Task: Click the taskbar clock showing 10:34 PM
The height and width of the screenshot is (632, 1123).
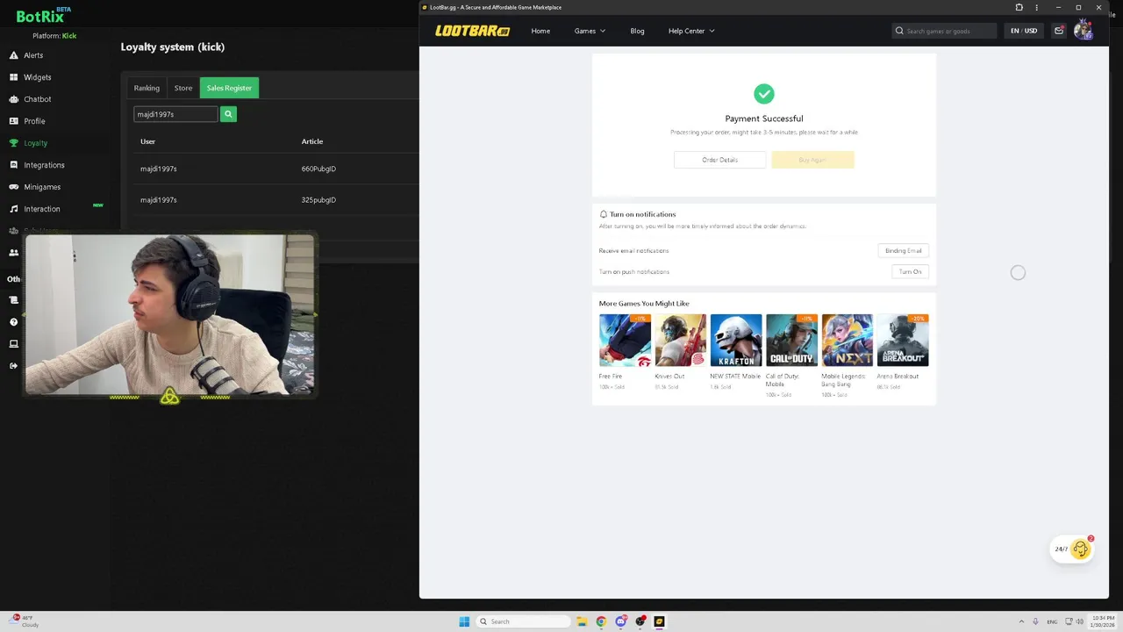Action: point(1101,621)
